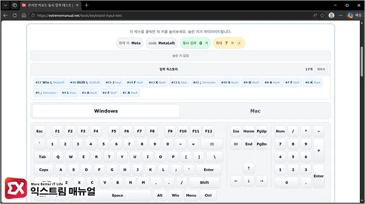Image resolution: width=365 pixels, height=204 pixels.
Task: Click the semicolon key on virtual keyboard
Action: 176,169
